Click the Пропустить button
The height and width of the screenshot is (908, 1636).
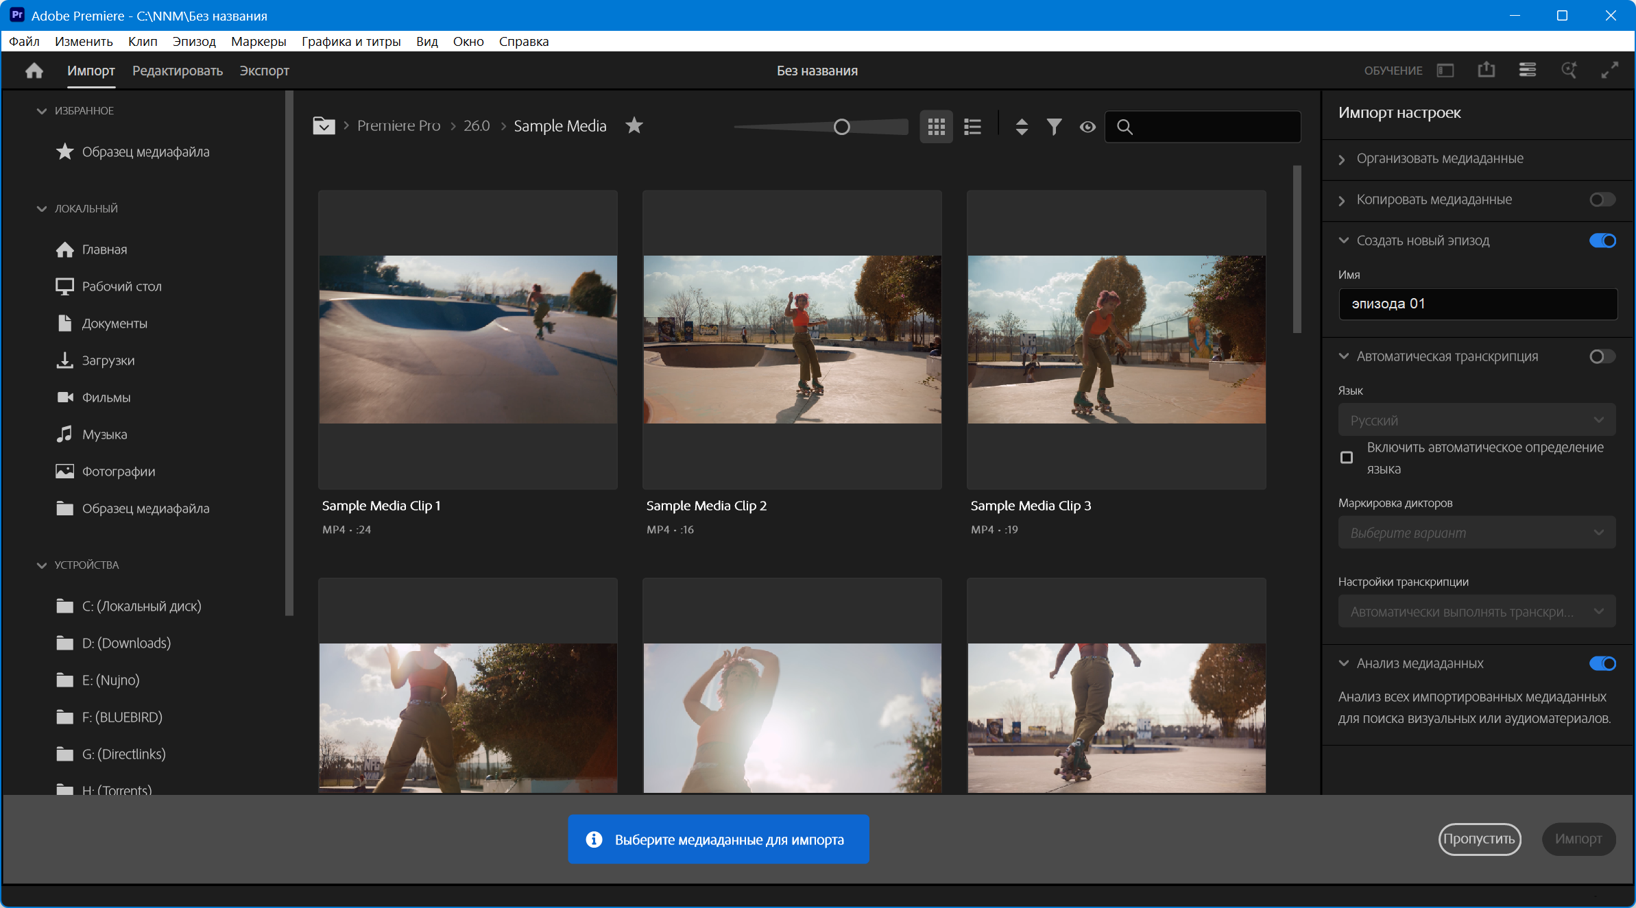click(x=1479, y=839)
